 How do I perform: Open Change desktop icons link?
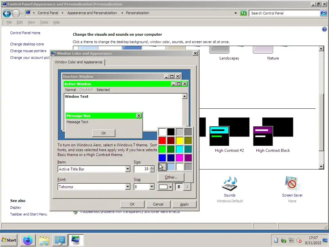(27, 44)
